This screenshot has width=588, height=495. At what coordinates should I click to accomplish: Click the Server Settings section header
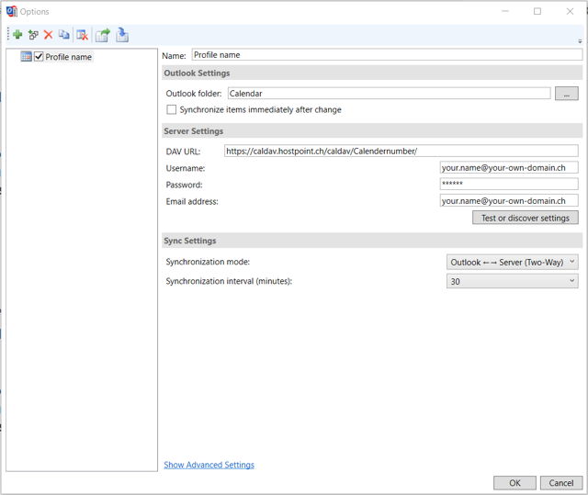point(372,130)
